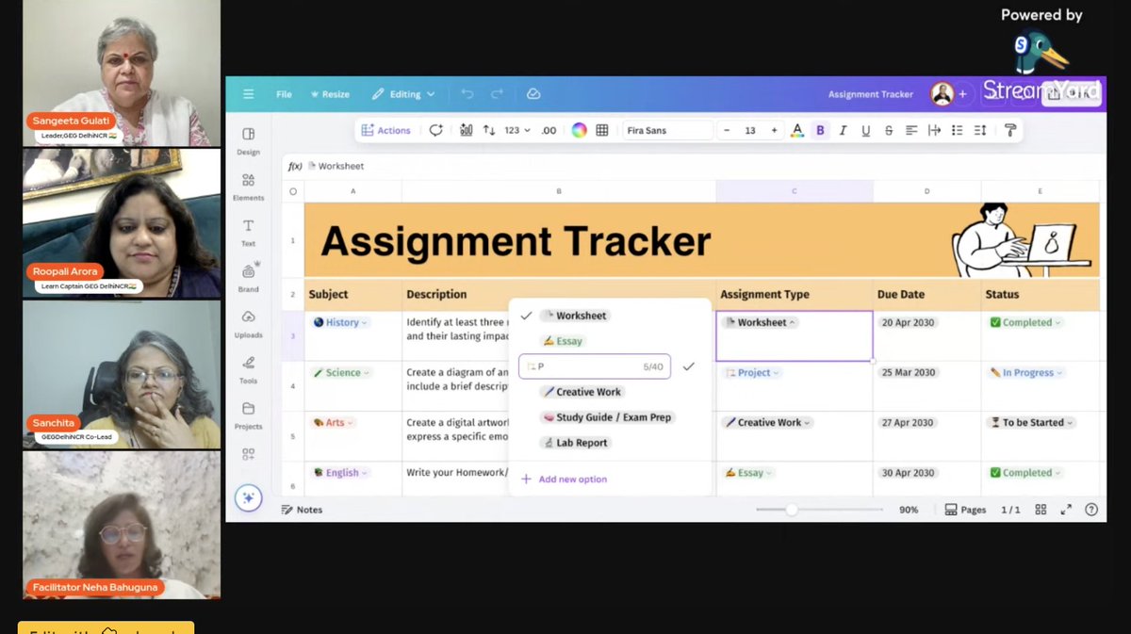Toggle Italic formatting
Image resolution: width=1131 pixels, height=634 pixels.
tap(843, 130)
